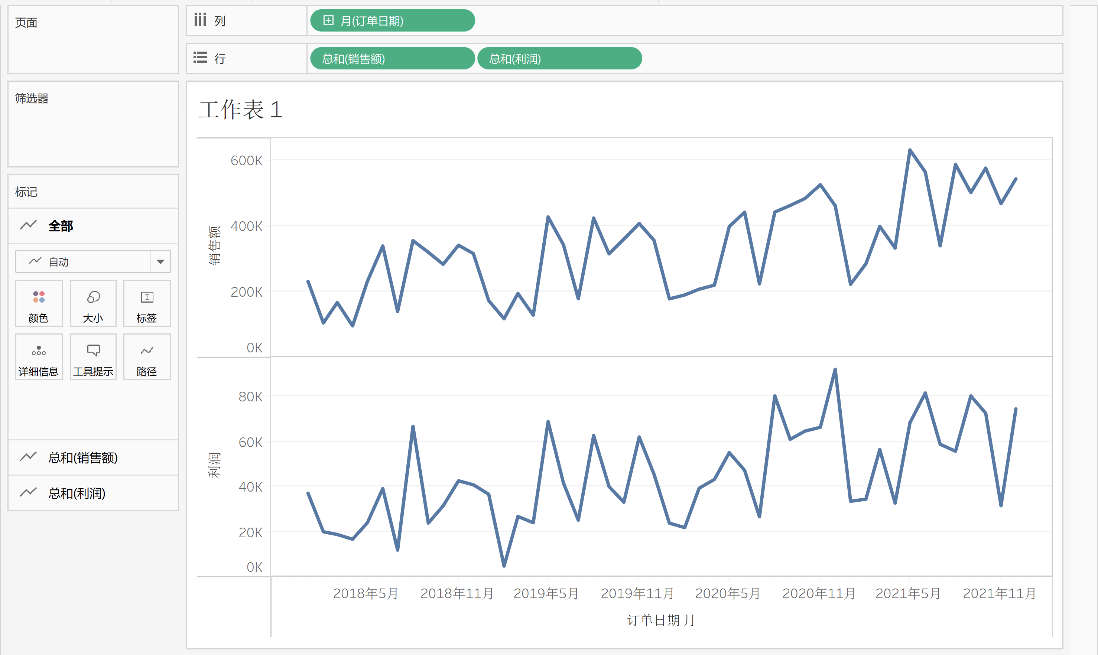This screenshot has height=655, width=1098.
Task: Click the 2018年5月 date axis label
Action: click(366, 594)
